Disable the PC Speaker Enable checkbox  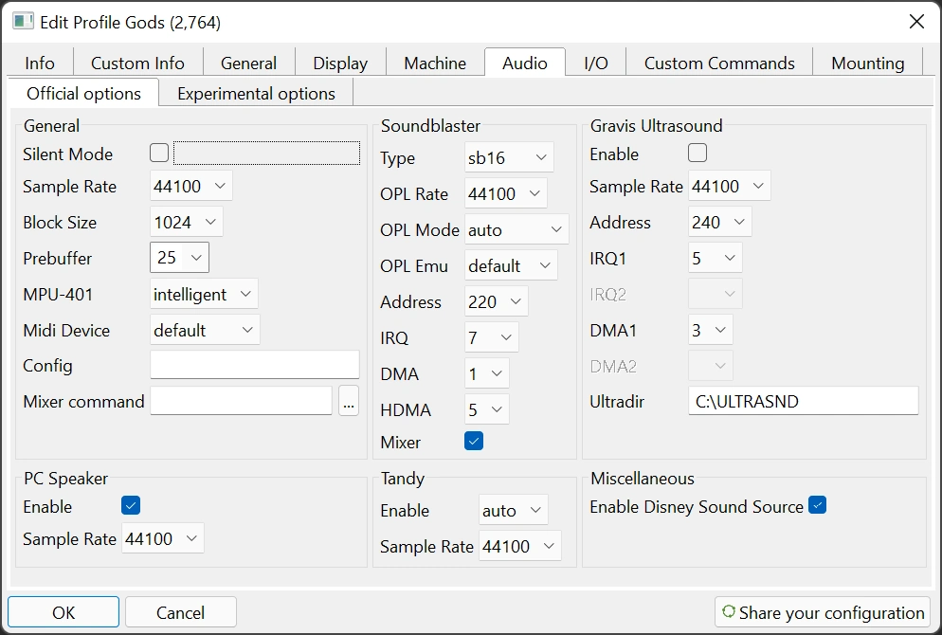[131, 505]
